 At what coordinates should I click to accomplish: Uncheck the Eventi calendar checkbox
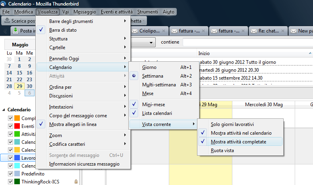(x=10, y=126)
